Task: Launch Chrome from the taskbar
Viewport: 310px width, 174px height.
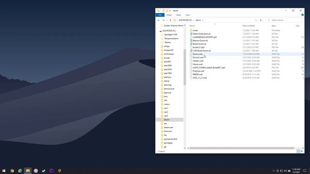Action: coord(12,171)
